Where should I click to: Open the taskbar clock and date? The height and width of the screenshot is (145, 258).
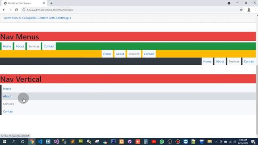click(243, 141)
